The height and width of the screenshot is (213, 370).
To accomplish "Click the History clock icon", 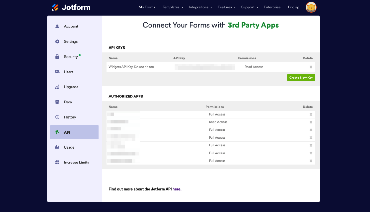I will pyautogui.click(x=57, y=117).
